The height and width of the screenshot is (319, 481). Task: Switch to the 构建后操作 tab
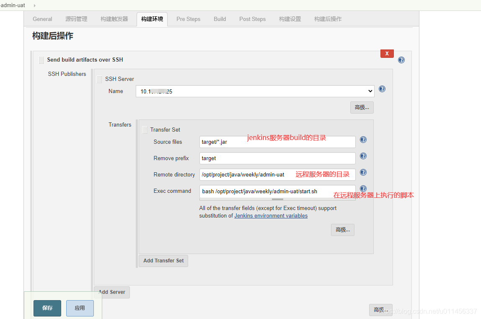click(328, 19)
